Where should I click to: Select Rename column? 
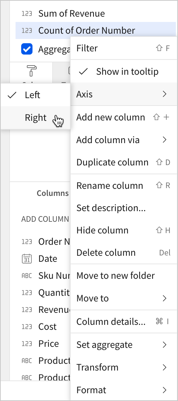[124, 185]
